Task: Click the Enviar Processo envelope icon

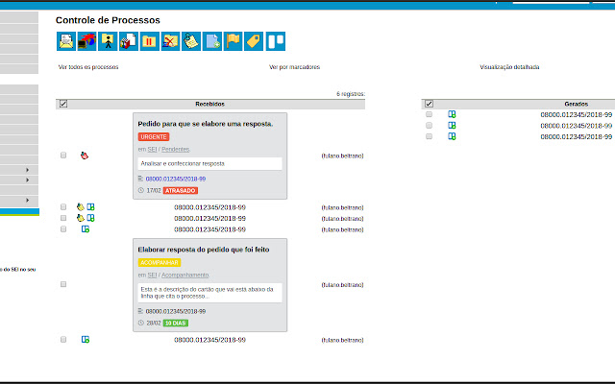Action: point(66,41)
